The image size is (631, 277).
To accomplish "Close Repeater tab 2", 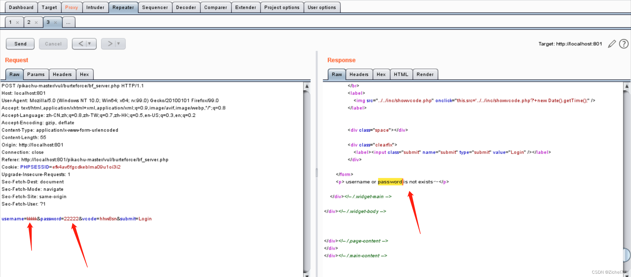I will coord(36,23).
